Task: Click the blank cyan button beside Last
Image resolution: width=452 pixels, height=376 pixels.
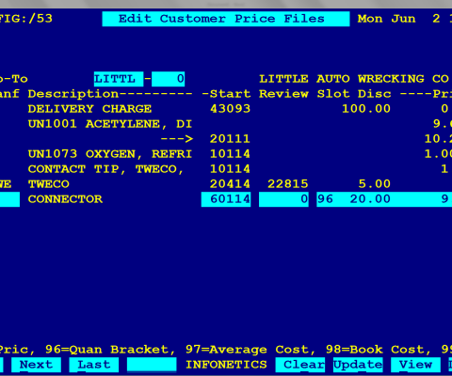Action: 152,365
